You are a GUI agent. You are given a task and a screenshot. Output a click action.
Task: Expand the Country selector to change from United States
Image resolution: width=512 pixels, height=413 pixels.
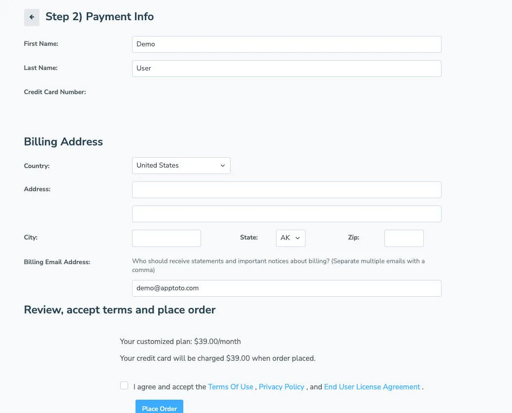point(181,165)
